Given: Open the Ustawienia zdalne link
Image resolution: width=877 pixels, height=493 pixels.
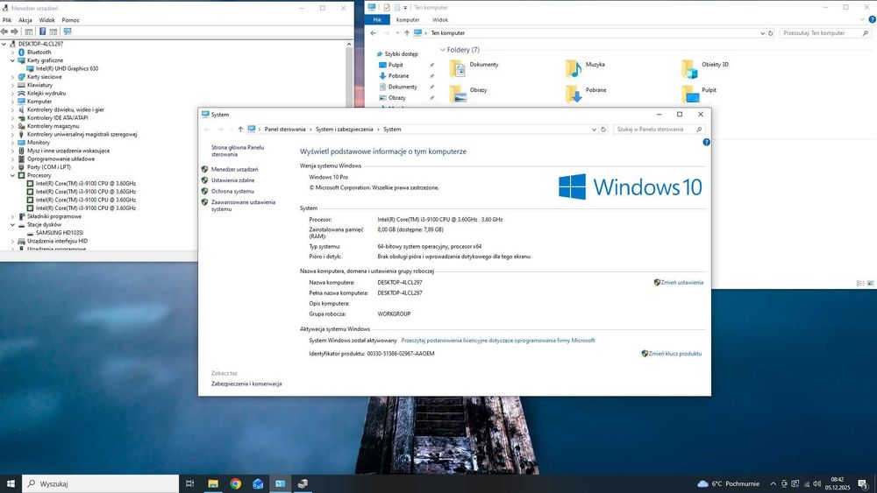Looking at the screenshot, I should 232,180.
